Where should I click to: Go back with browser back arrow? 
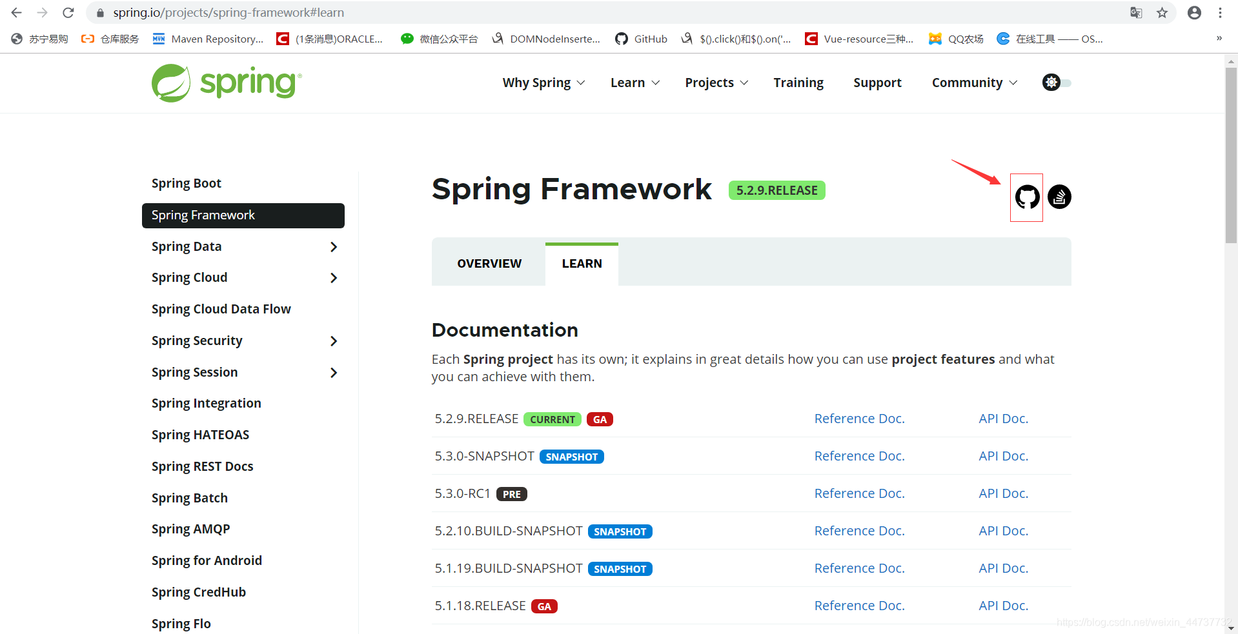coord(17,12)
